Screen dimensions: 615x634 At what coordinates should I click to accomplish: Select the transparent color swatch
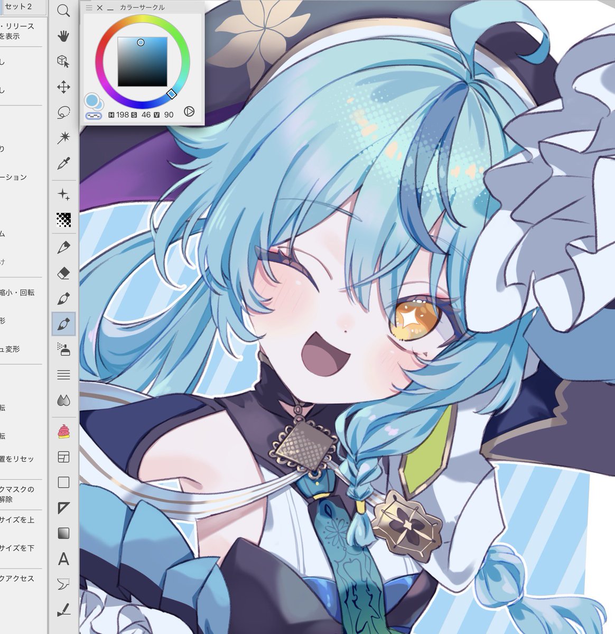point(94,115)
